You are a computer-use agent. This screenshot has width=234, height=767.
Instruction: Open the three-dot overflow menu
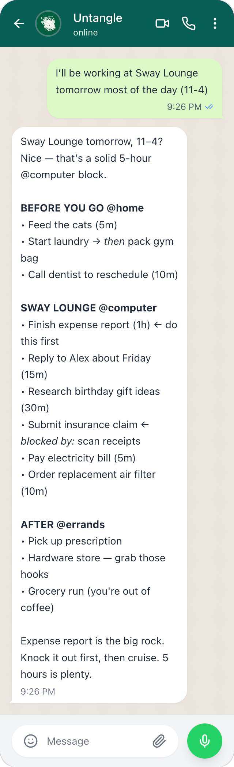tap(215, 23)
